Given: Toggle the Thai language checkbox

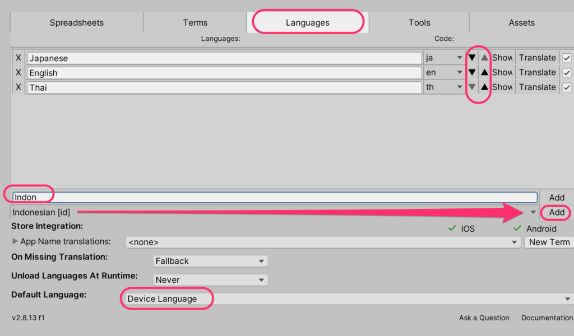Looking at the screenshot, I should pos(567,87).
